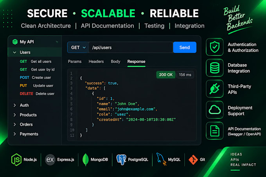Screen dimensions: 266x177
Task: Click the shield Authentication icon
Action: click(215, 47)
